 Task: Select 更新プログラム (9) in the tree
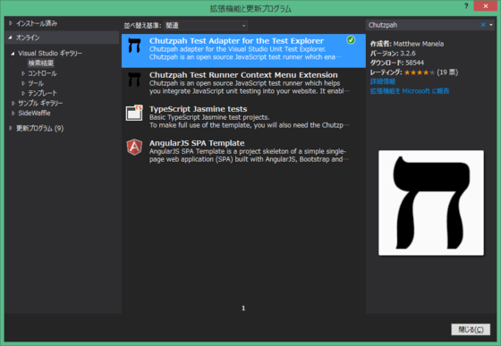pos(40,129)
